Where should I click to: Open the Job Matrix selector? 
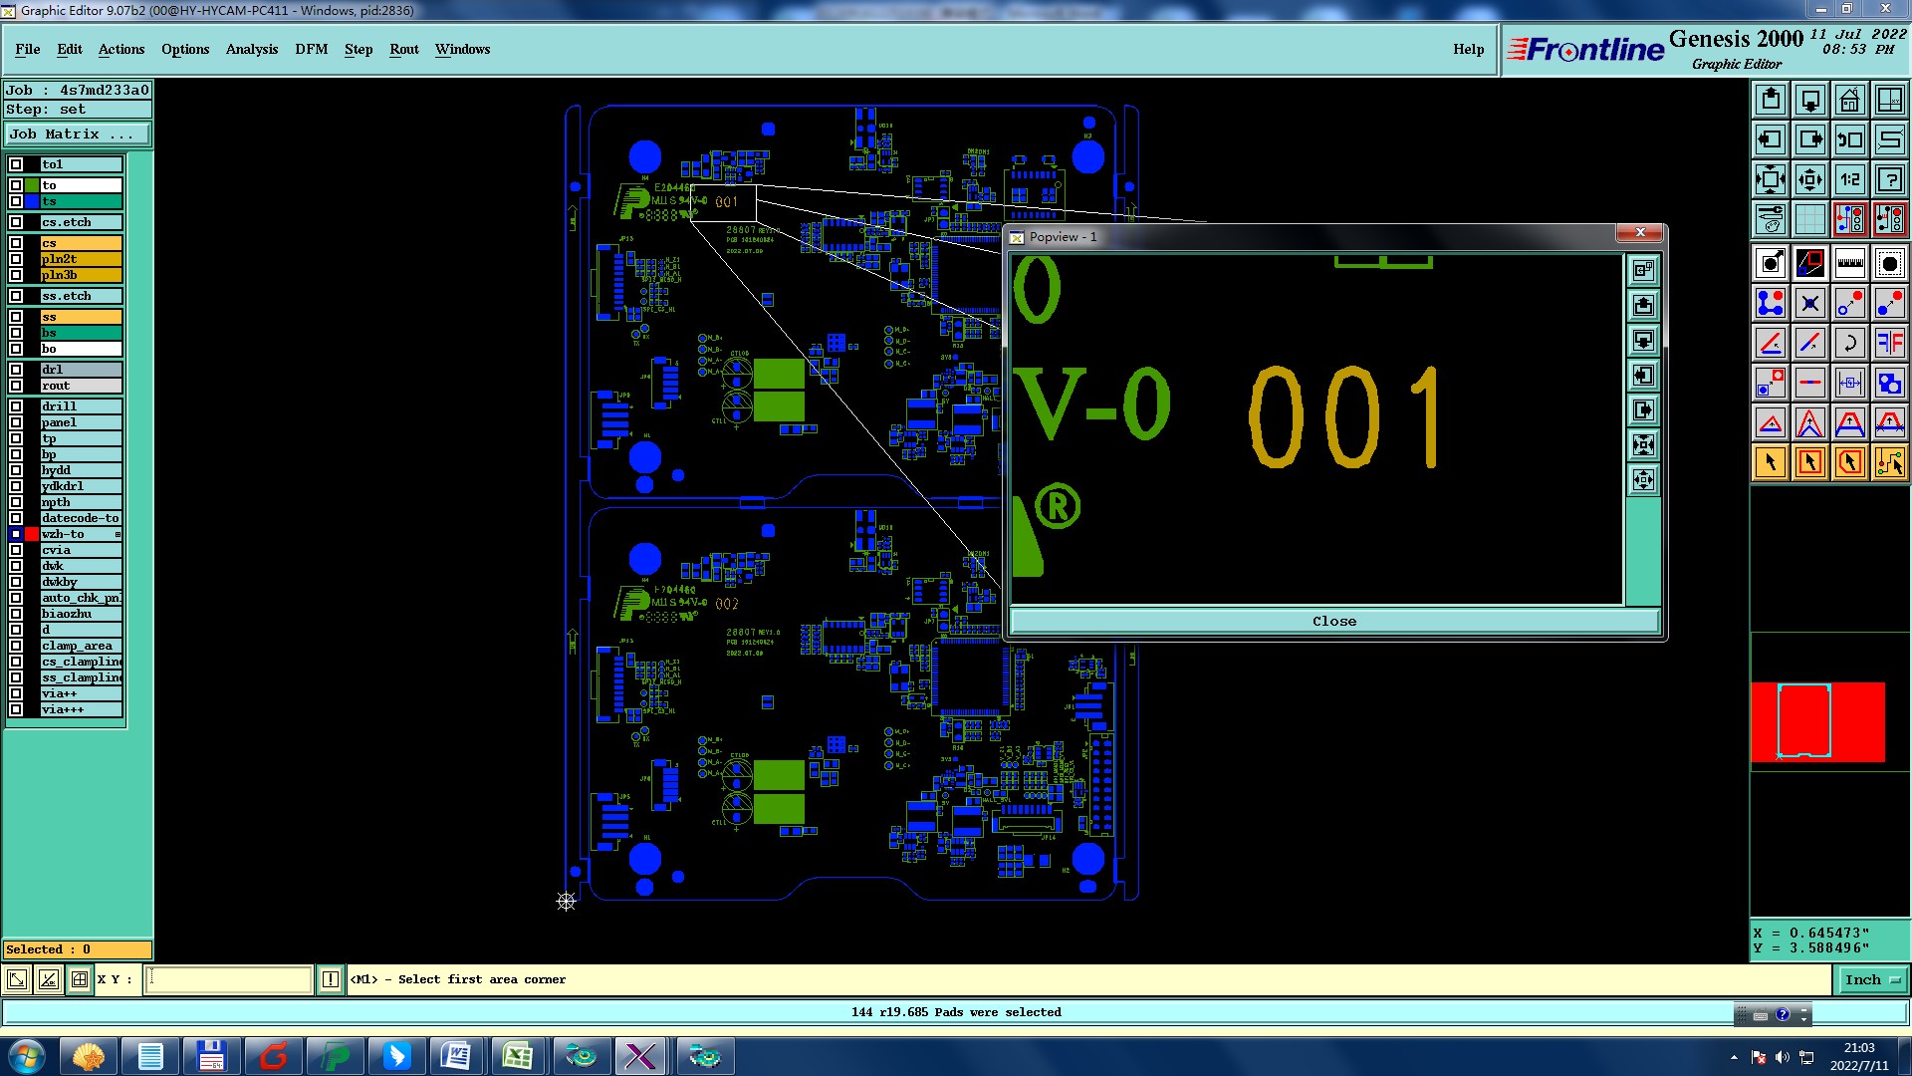(x=78, y=134)
